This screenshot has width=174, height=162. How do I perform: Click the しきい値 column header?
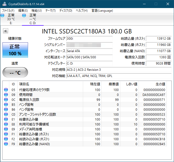pyautogui.click(x=130, y=84)
